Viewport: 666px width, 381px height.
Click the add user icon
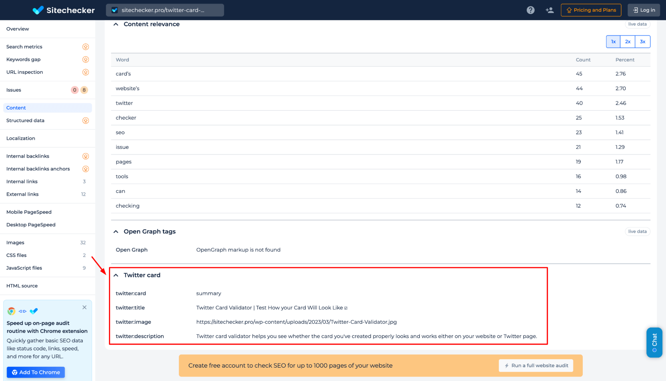(549, 10)
